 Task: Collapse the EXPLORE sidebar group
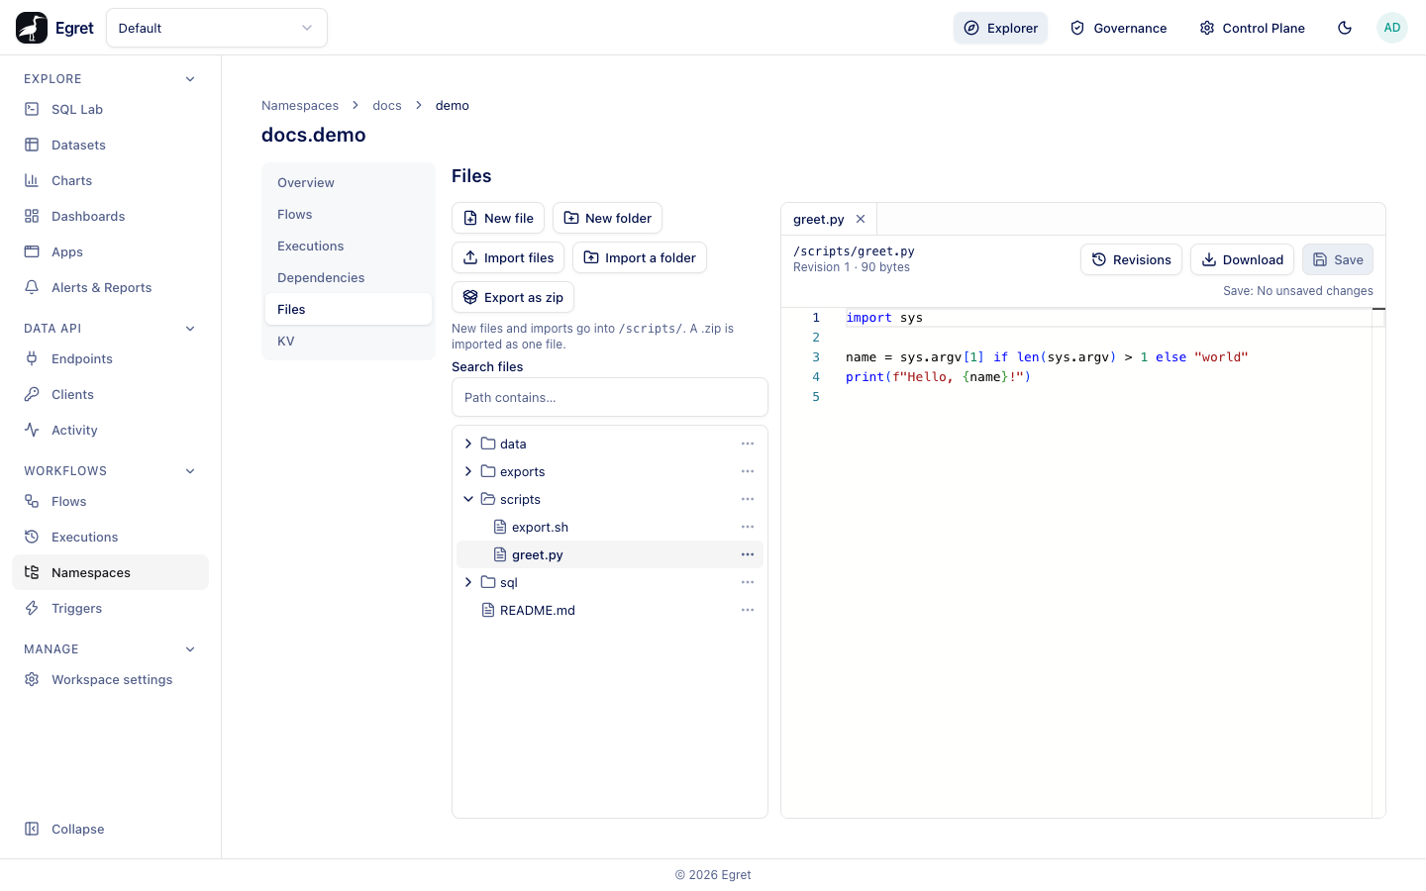coord(190,79)
